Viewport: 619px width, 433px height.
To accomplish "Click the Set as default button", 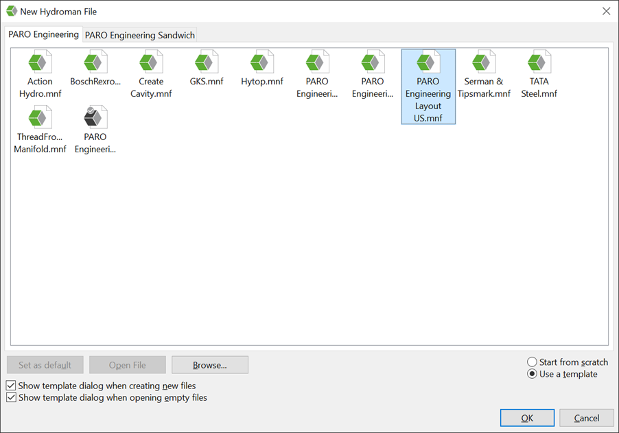I will (x=45, y=364).
